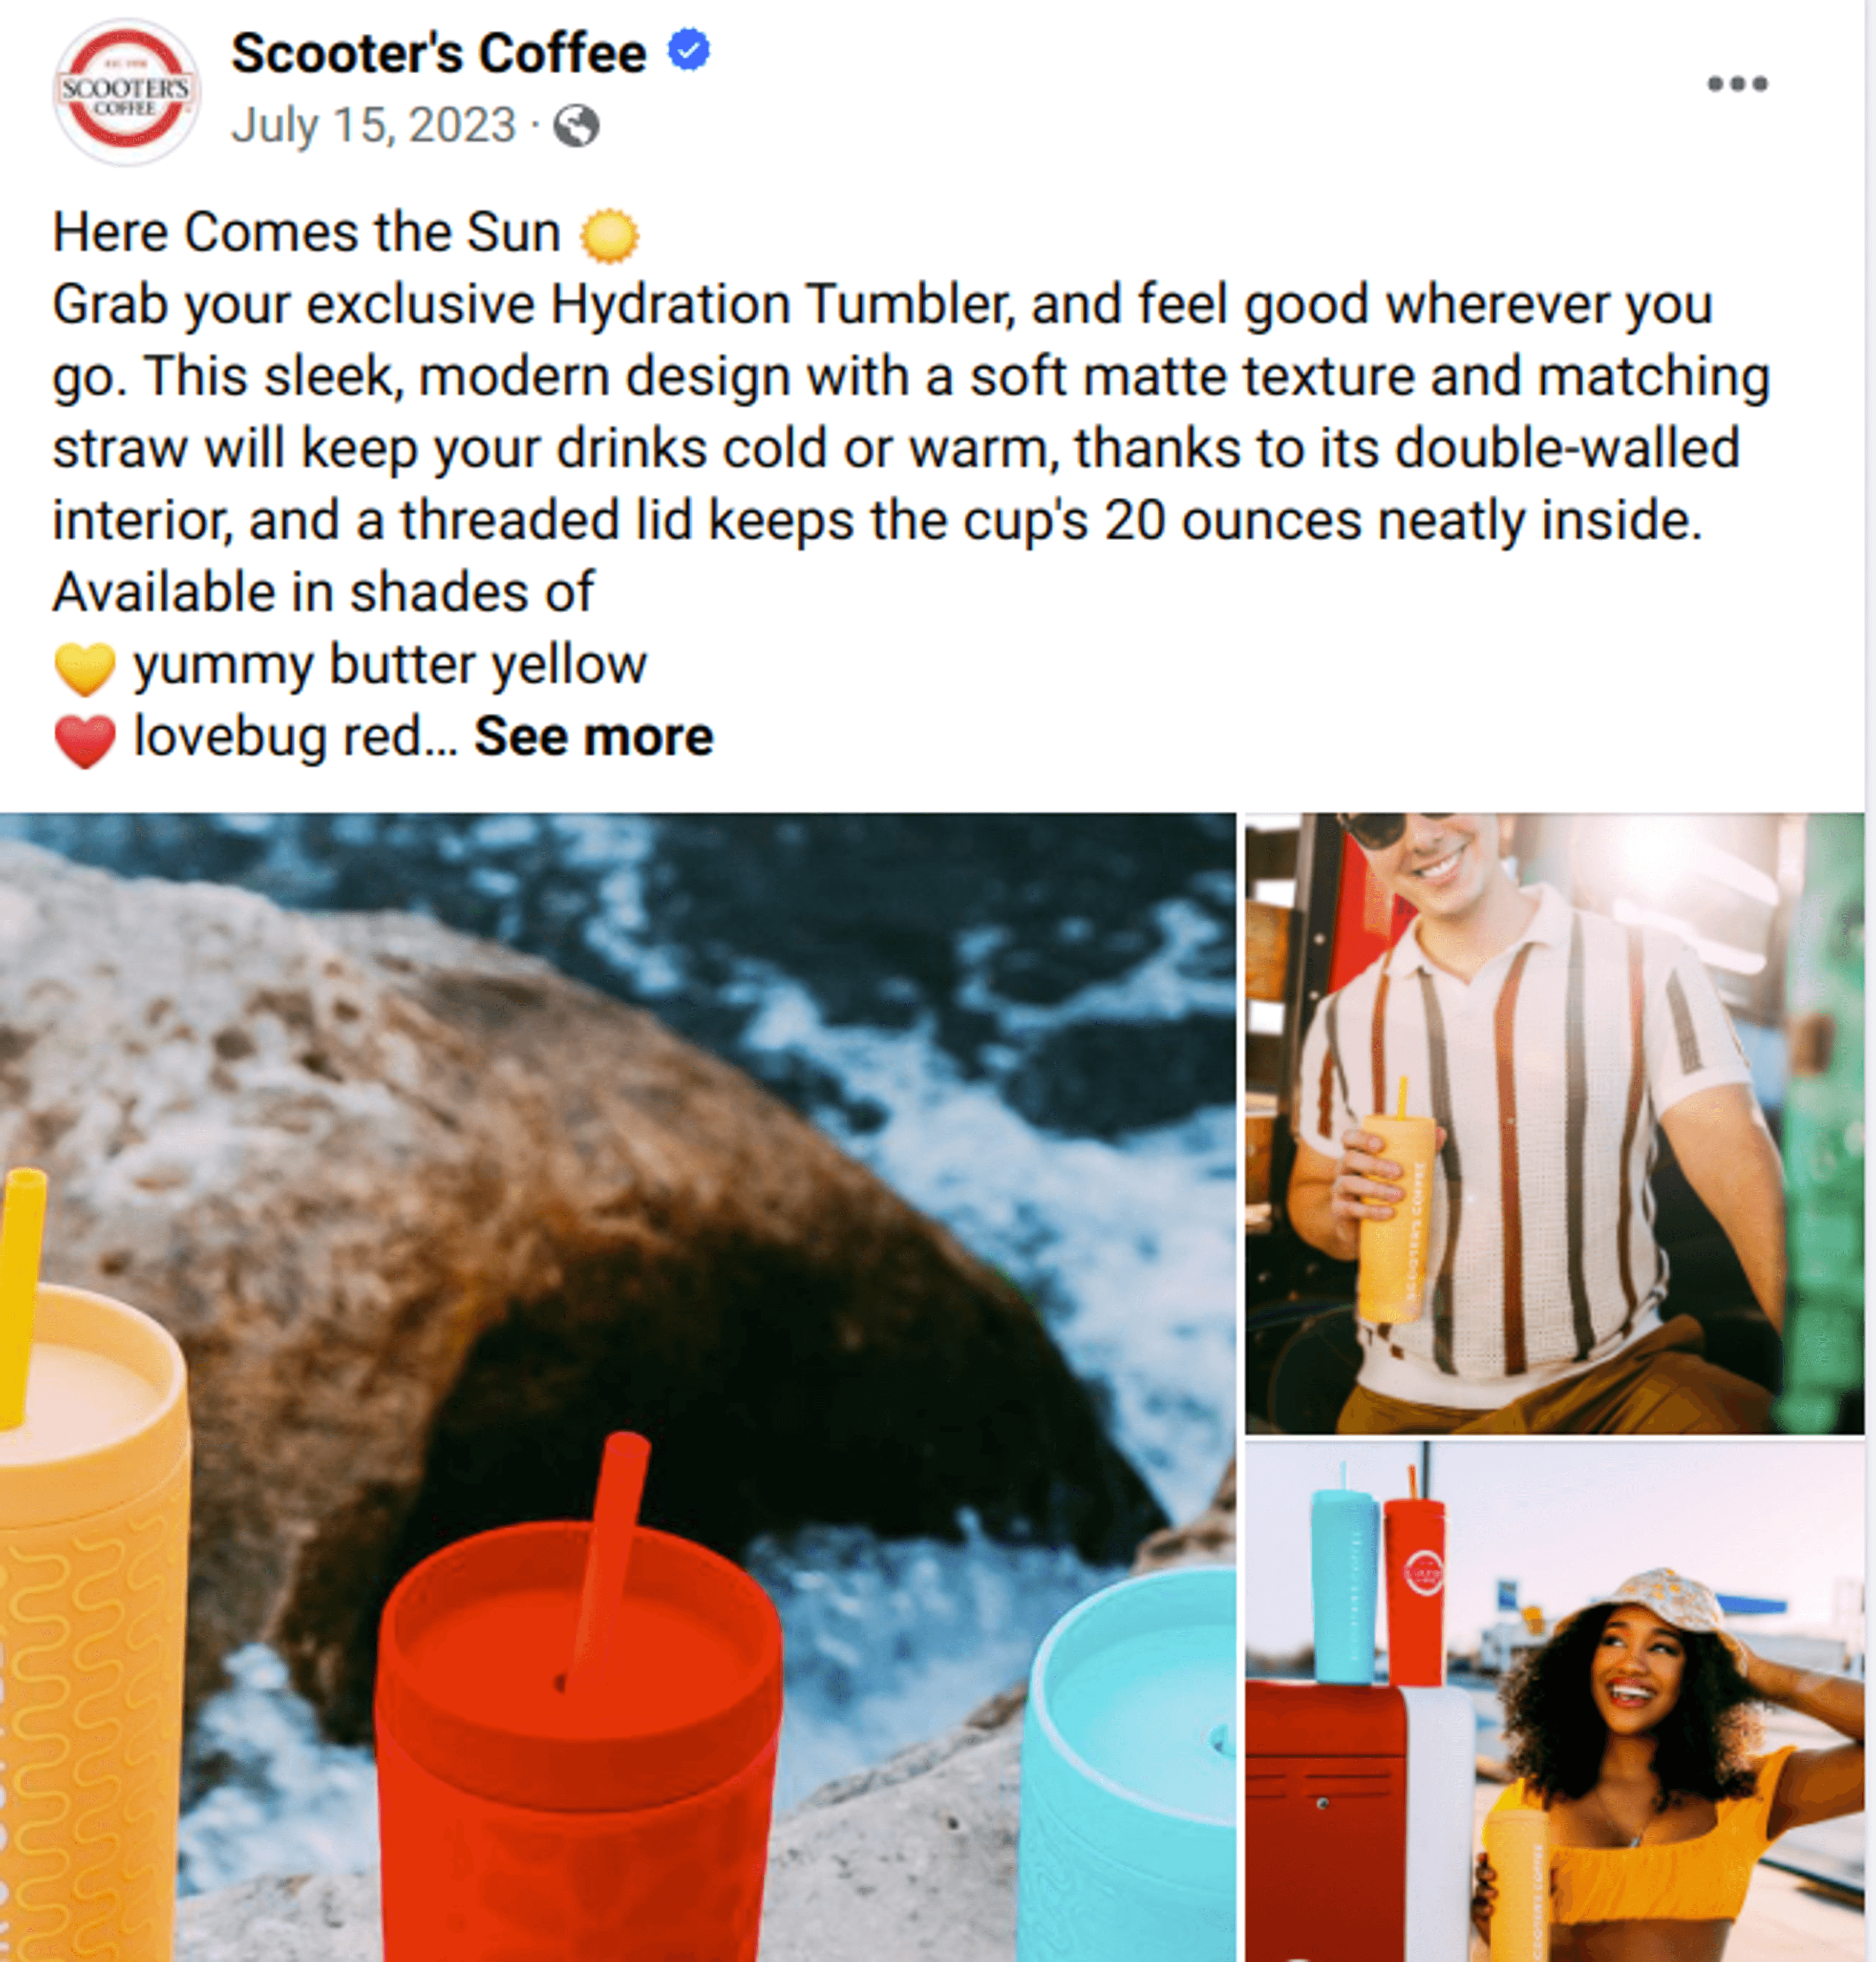Click the yellow heart emoji

click(85, 668)
